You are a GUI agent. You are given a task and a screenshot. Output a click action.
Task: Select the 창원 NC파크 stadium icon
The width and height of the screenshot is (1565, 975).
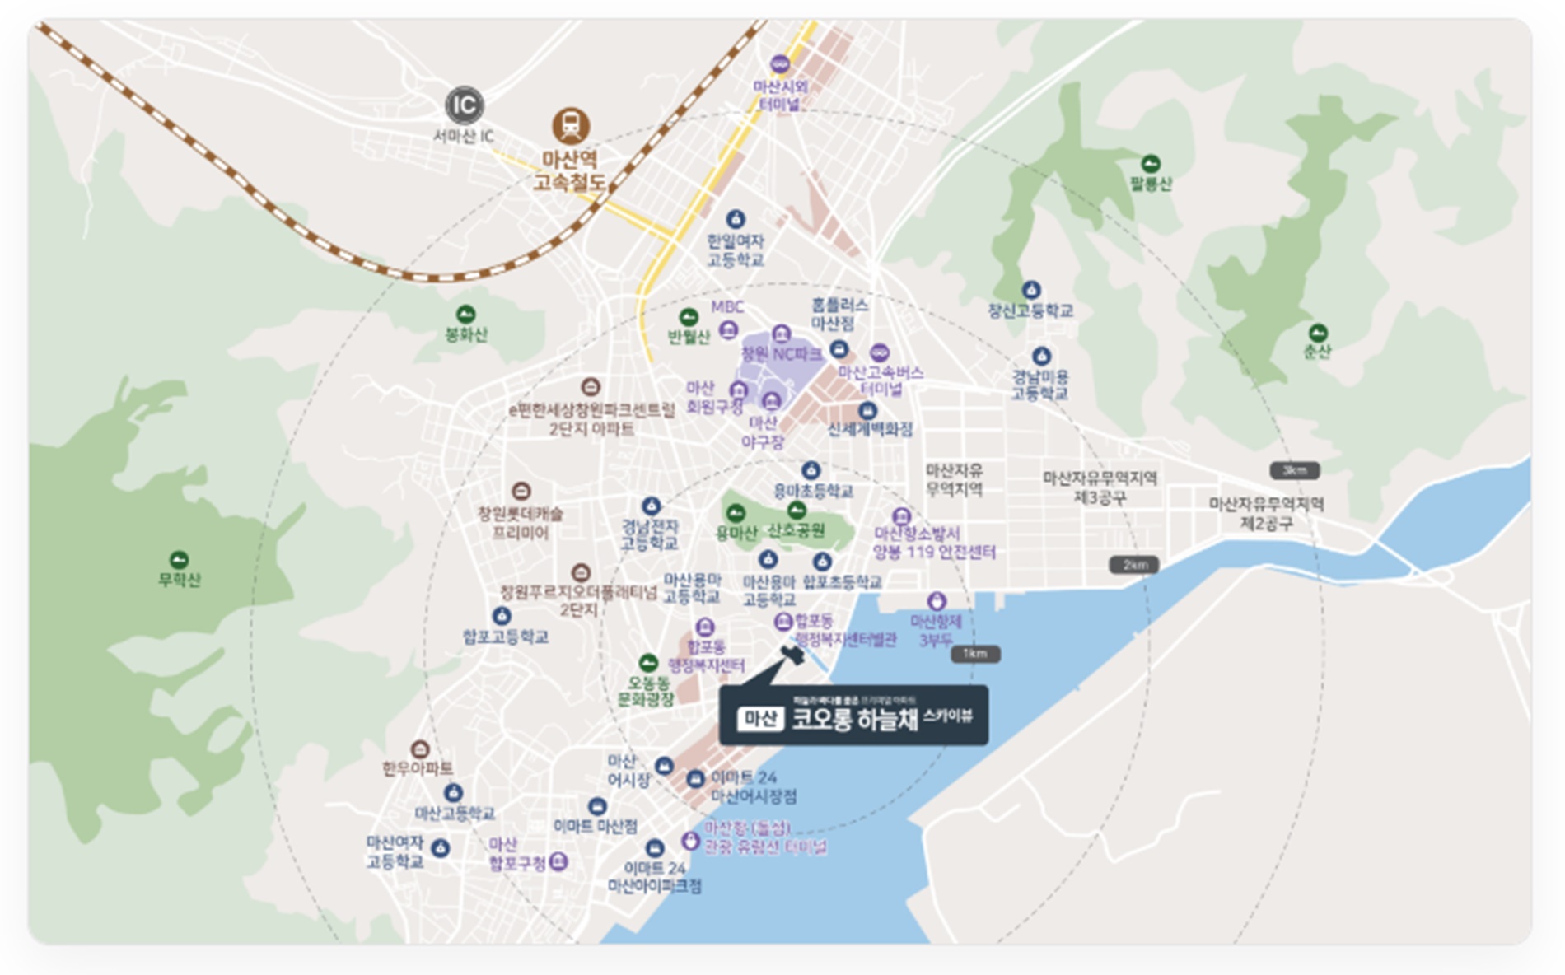tap(781, 334)
